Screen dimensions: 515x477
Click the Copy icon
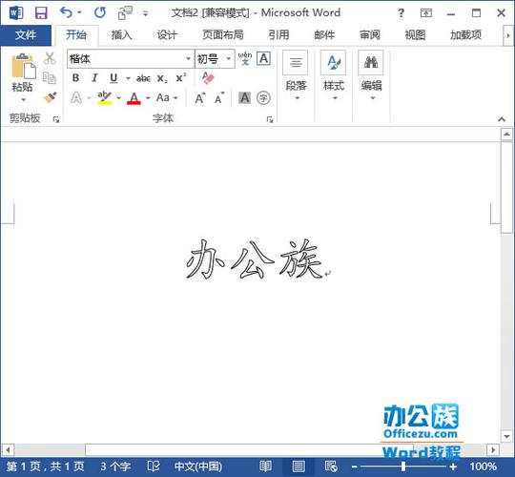[50, 77]
